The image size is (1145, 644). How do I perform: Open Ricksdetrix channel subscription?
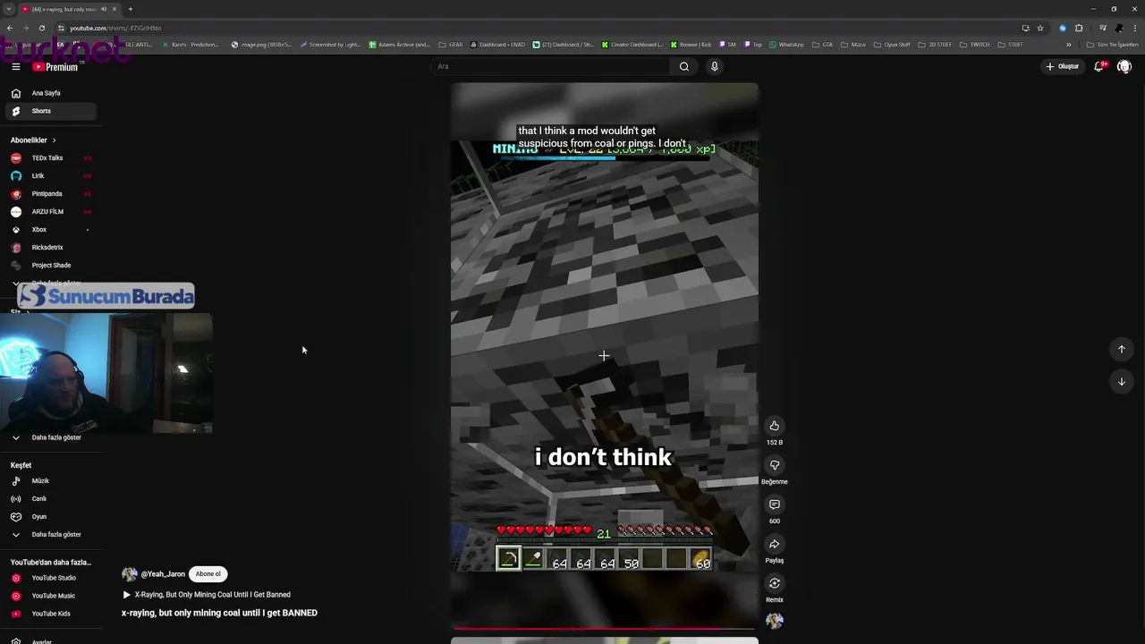50,248
